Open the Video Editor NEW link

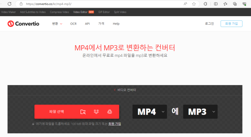coord(83,12)
